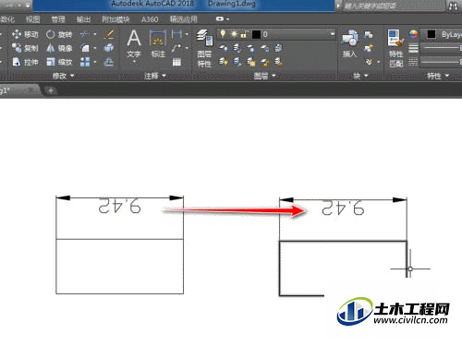Click the Array tool icon
The width and height of the screenshot is (462, 346).
pyautogui.click(x=85, y=62)
